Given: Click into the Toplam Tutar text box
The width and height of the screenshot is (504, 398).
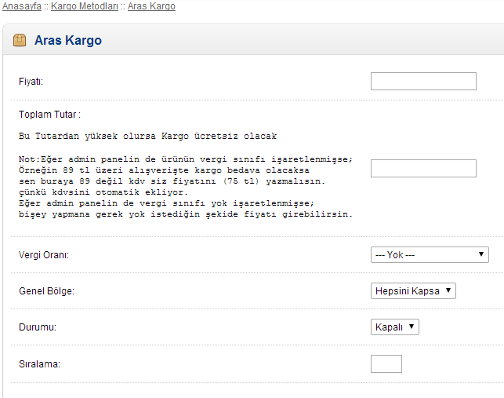Looking at the screenshot, I should [422, 168].
